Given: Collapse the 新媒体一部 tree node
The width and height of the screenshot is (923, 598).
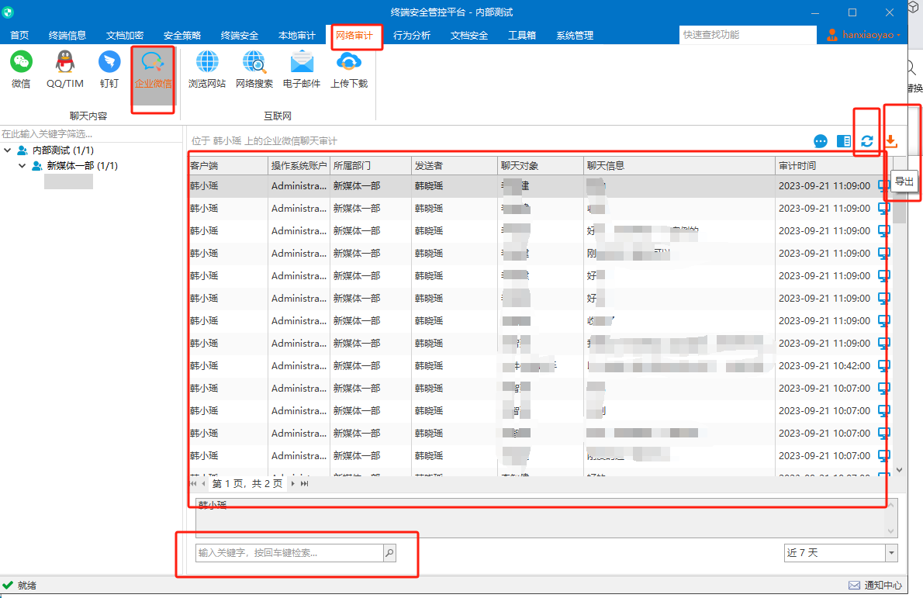Looking at the screenshot, I should tap(22, 166).
